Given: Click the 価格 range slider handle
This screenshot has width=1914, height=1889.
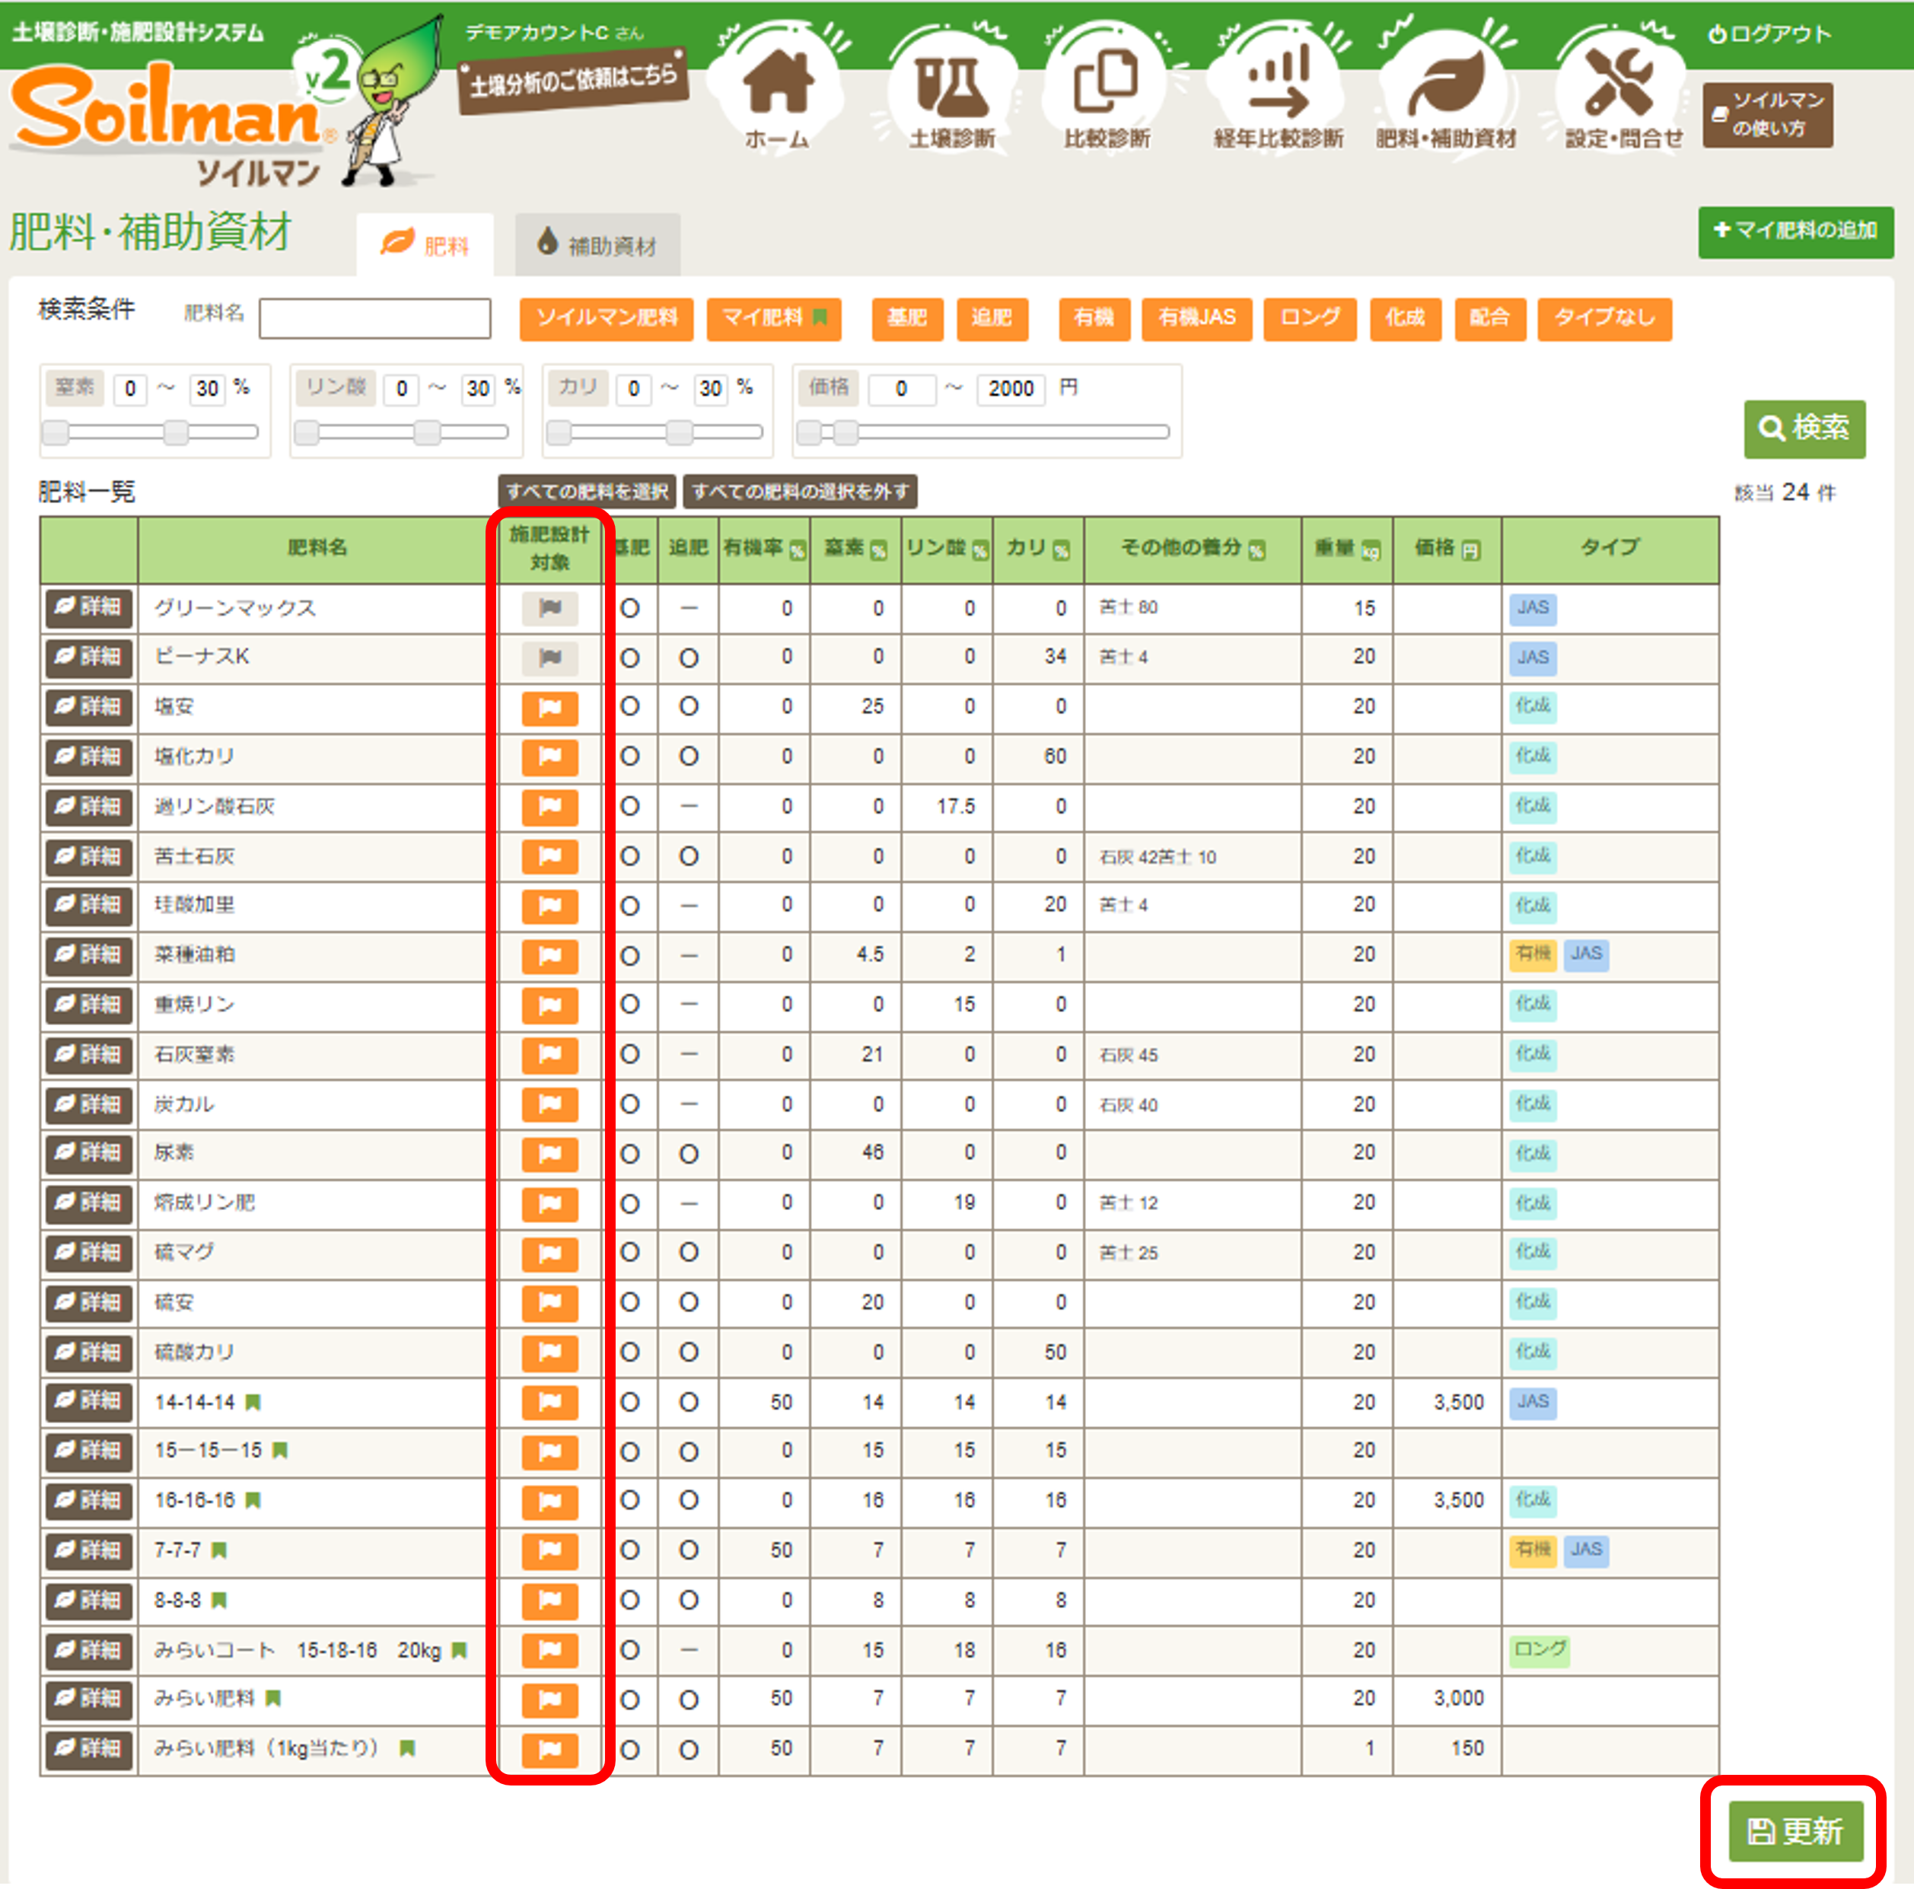Looking at the screenshot, I should pos(846,432).
